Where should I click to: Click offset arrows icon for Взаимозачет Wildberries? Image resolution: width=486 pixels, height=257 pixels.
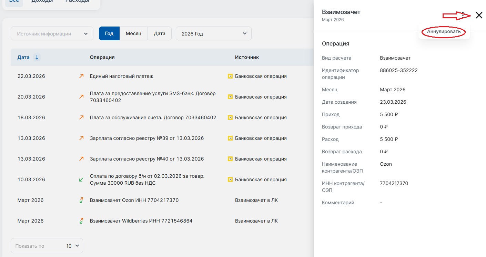pos(81,221)
